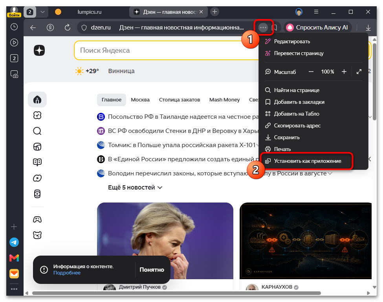Open the Подробнее link in notice
Image resolution: width=383 pixels, height=302 pixels.
pos(67,273)
